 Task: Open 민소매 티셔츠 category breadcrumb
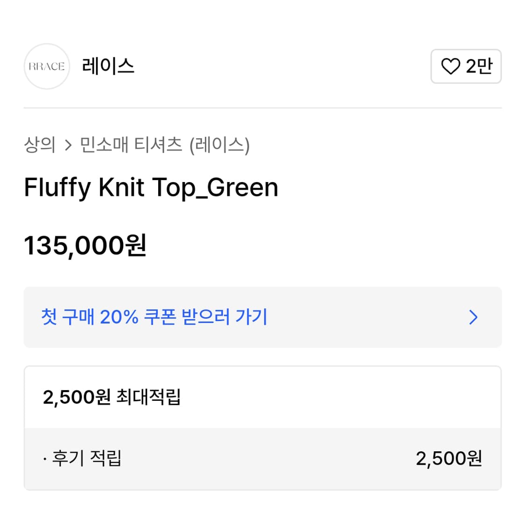click(131, 145)
